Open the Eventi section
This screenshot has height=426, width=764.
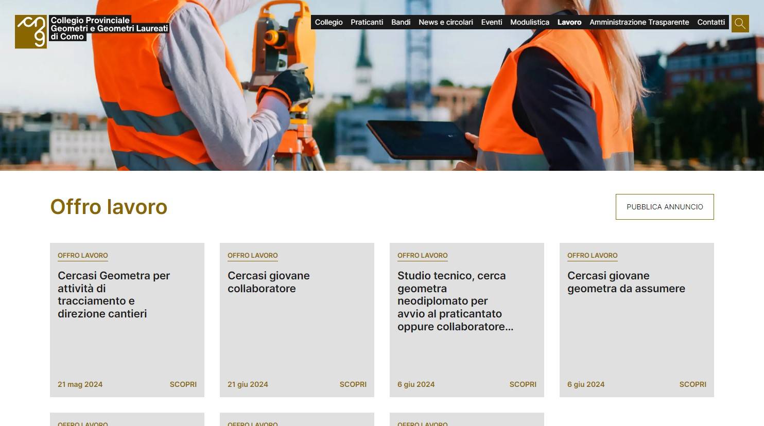492,22
